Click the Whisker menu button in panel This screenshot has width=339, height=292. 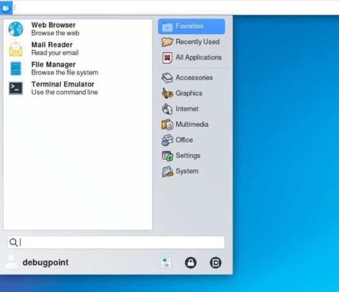point(6,7)
